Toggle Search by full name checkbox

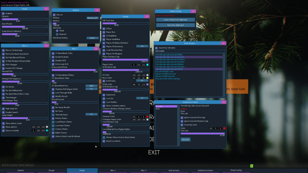(156, 48)
